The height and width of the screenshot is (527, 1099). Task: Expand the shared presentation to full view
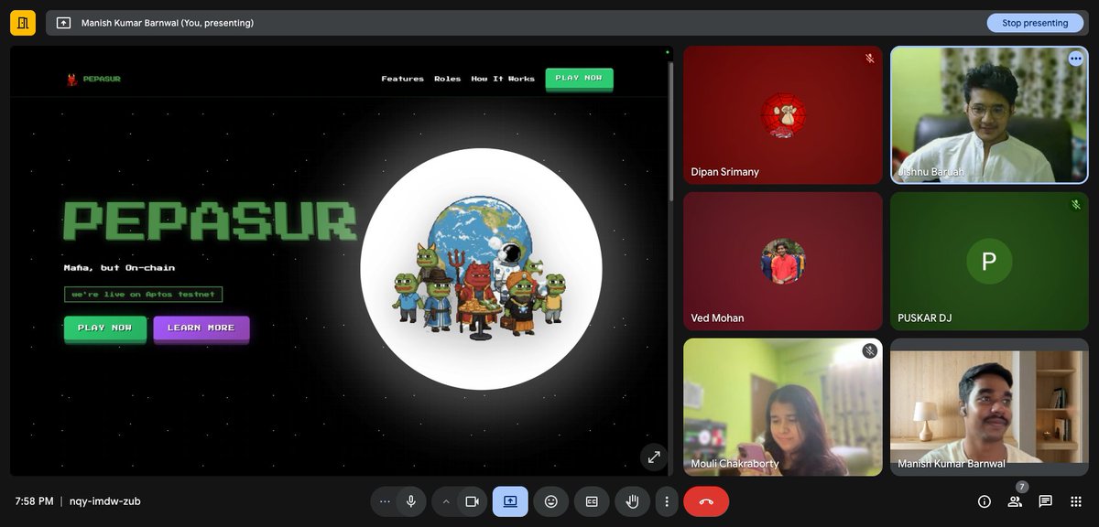[x=654, y=457]
